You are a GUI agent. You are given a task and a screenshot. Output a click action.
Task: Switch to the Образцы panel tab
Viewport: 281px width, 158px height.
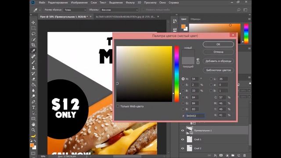pos(195,19)
